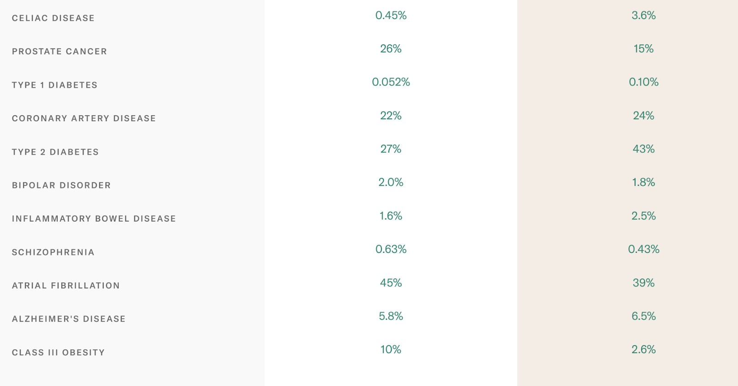Click the Inflammatory Bowel Disease label

tap(94, 219)
